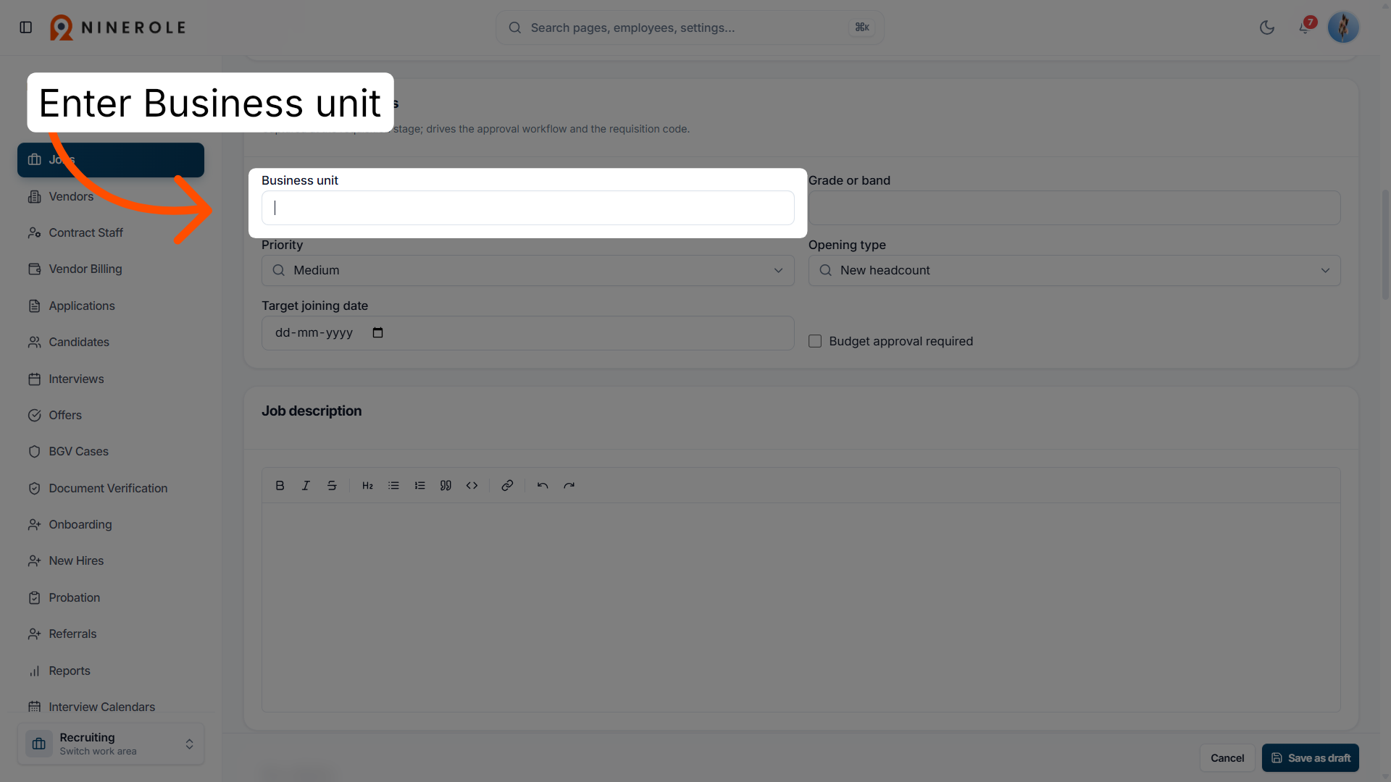Open Onboarding in sidebar
Viewport: 1391px width, 782px height.
click(x=111, y=524)
